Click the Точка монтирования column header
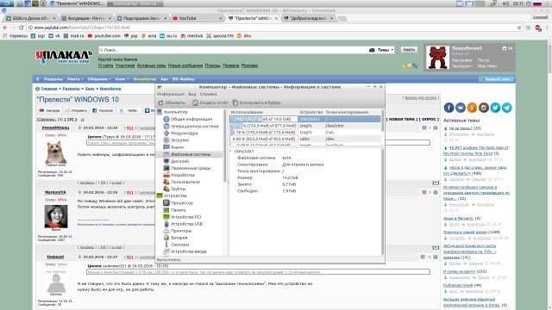The width and height of the screenshot is (552, 310). coord(347,112)
